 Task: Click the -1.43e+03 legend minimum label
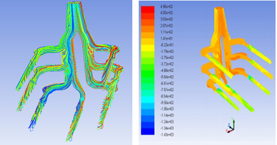(167, 135)
